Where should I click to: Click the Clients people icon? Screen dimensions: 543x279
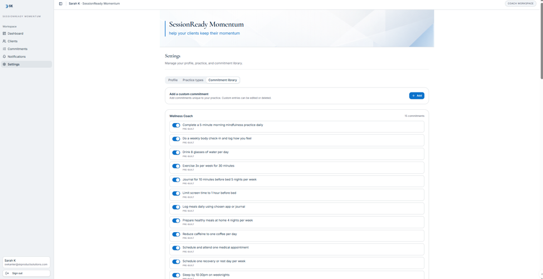[4, 41]
